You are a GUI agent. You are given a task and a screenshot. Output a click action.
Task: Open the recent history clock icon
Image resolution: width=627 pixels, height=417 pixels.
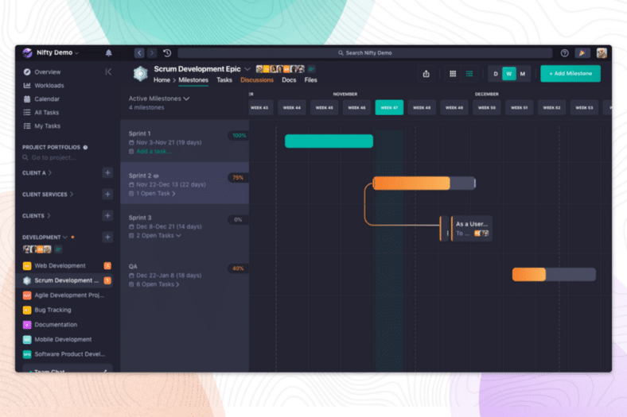[167, 52]
